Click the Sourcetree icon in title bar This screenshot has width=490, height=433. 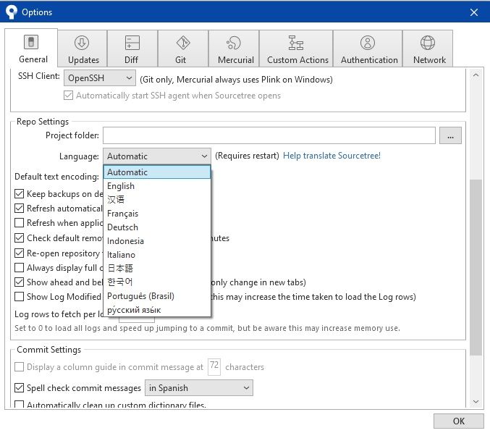(x=10, y=12)
